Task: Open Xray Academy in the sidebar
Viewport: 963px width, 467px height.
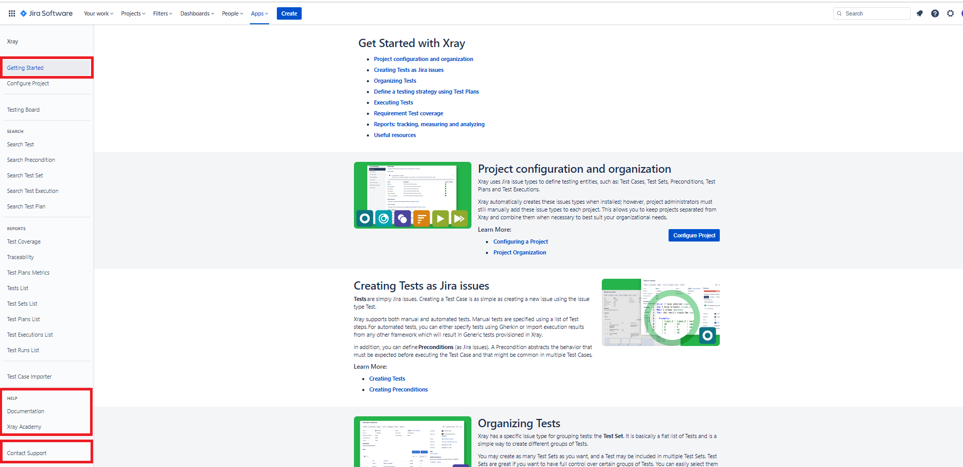Action: (x=24, y=427)
